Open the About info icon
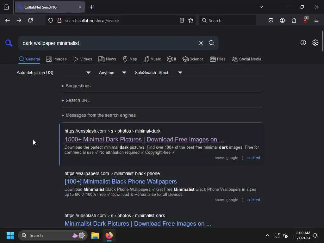Viewport: 324px width, 243px height. pos(303,43)
